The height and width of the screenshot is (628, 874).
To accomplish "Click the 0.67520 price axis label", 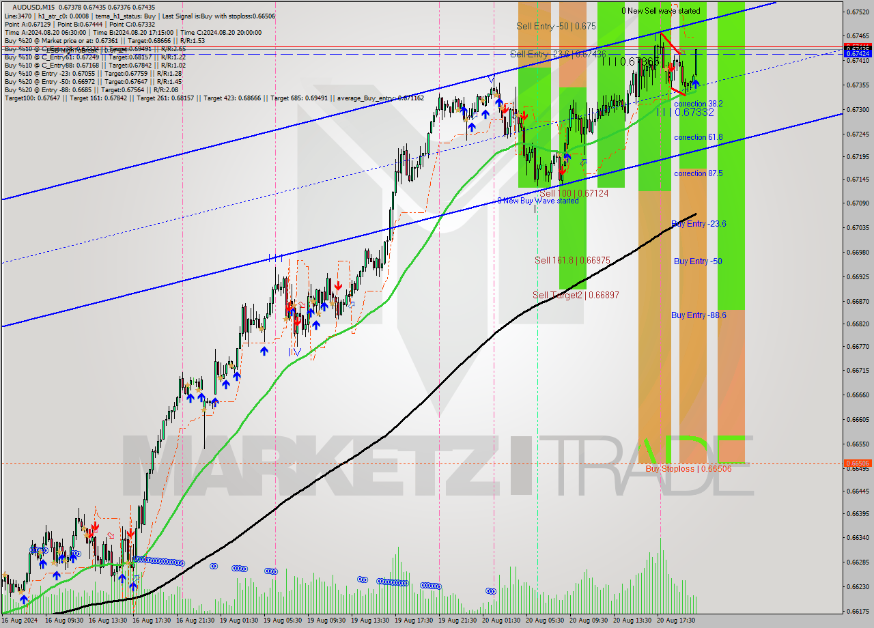I will click(x=858, y=12).
